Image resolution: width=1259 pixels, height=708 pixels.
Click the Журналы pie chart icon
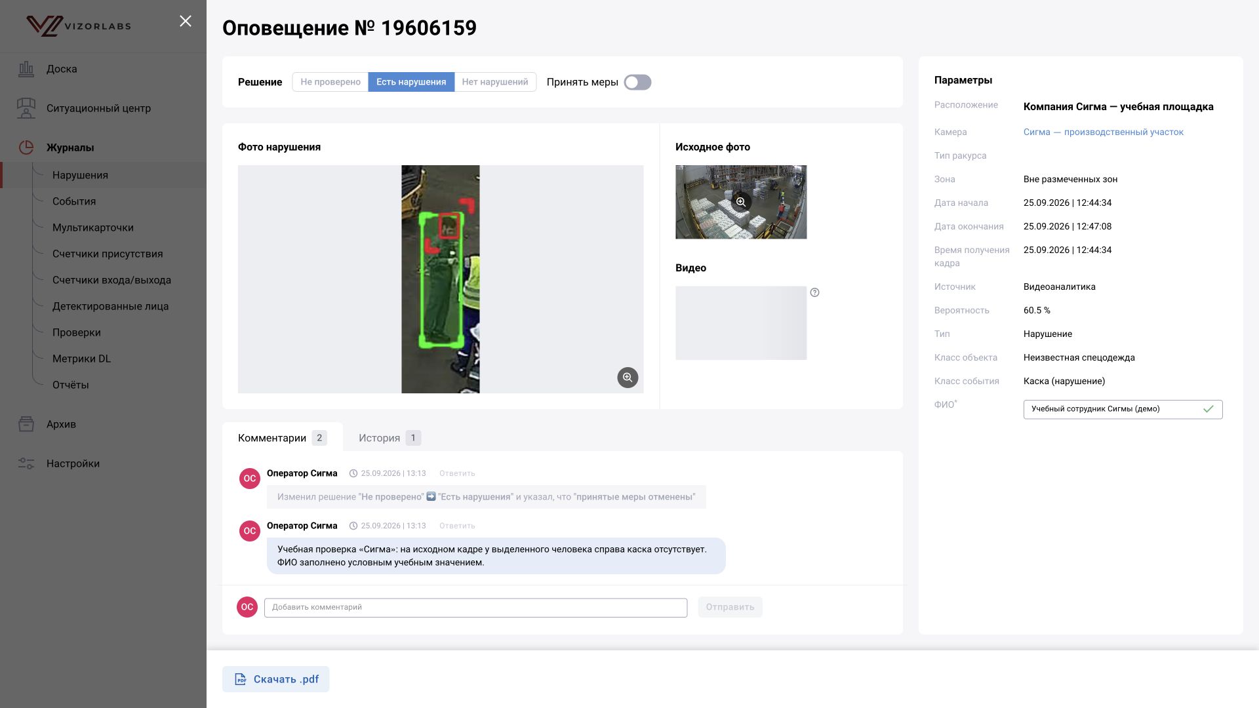coord(26,147)
